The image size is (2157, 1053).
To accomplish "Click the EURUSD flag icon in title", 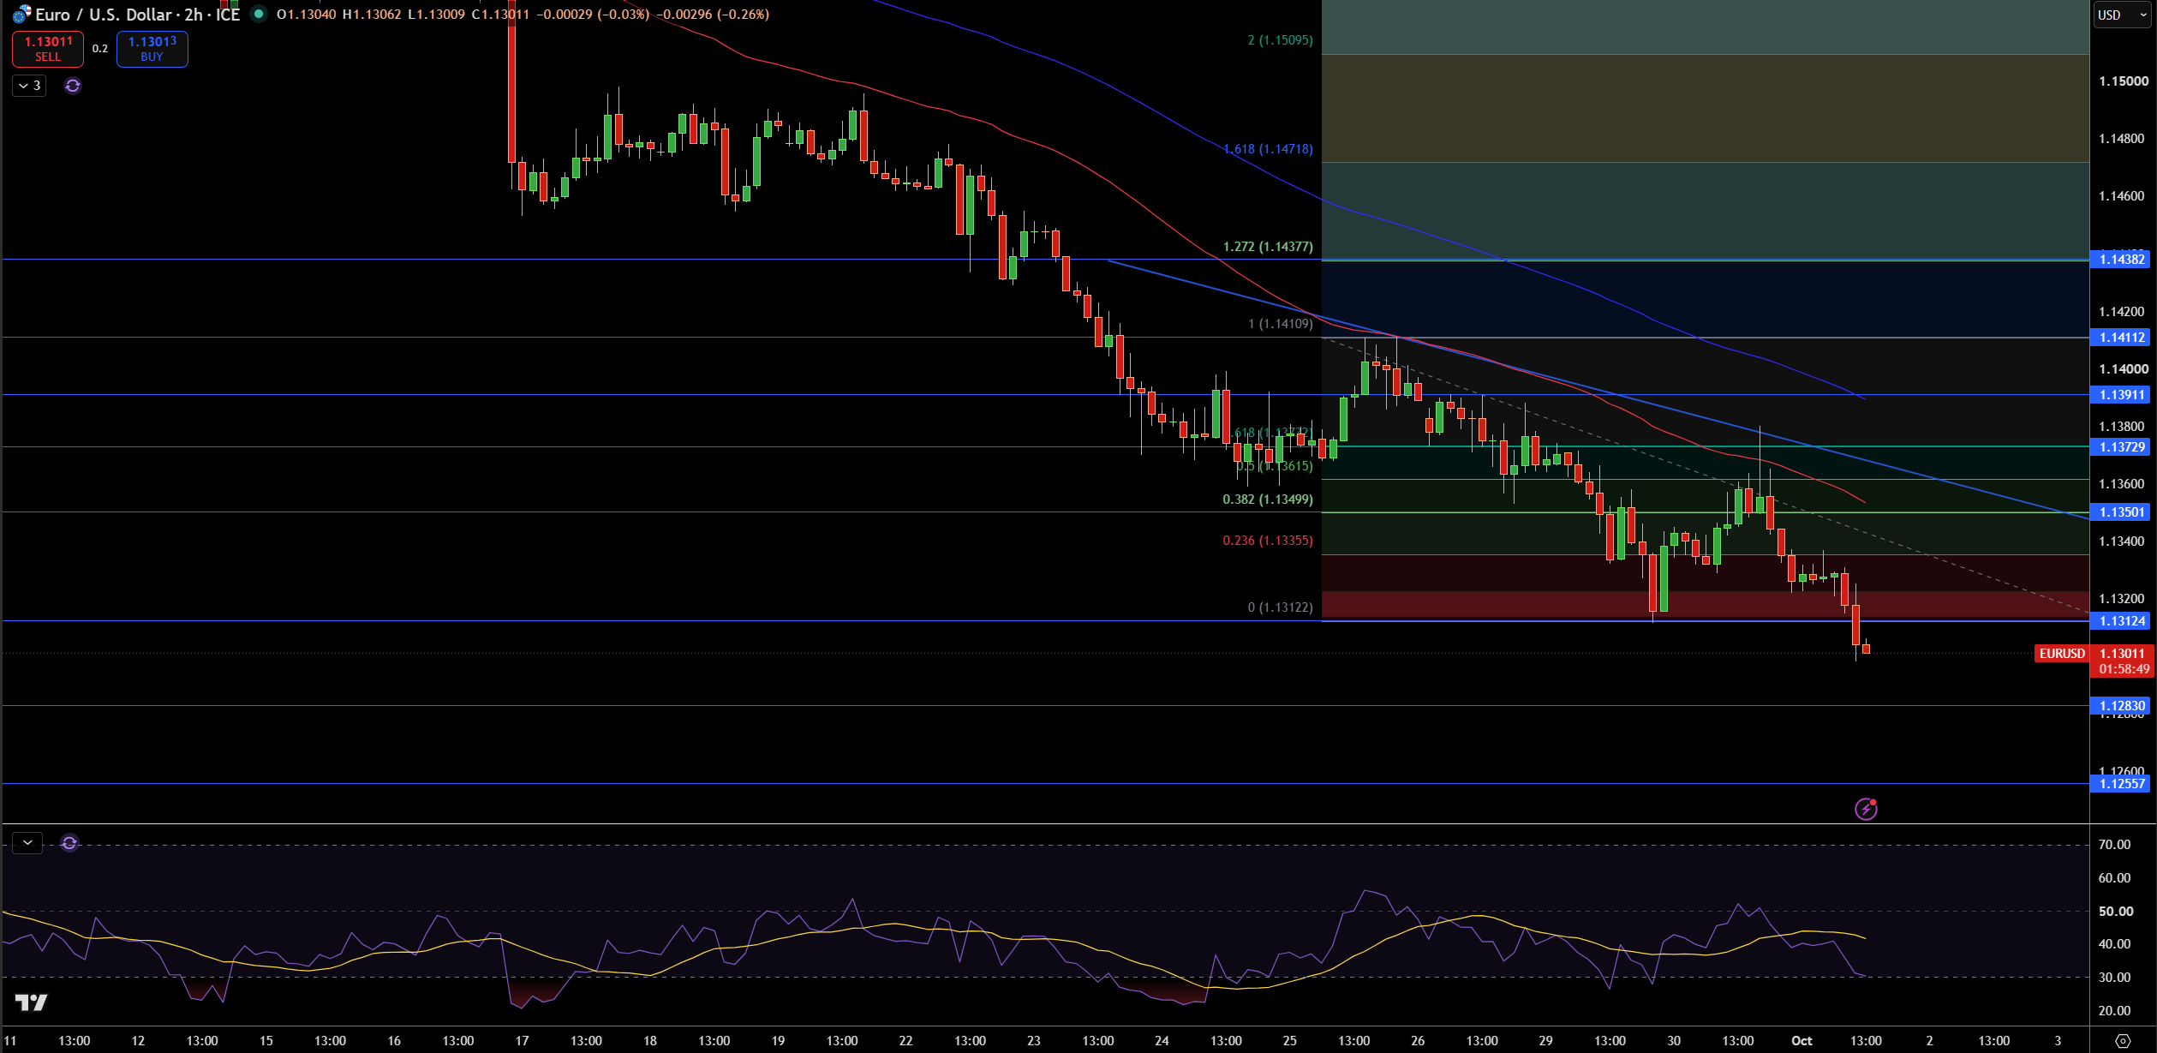I will point(22,15).
